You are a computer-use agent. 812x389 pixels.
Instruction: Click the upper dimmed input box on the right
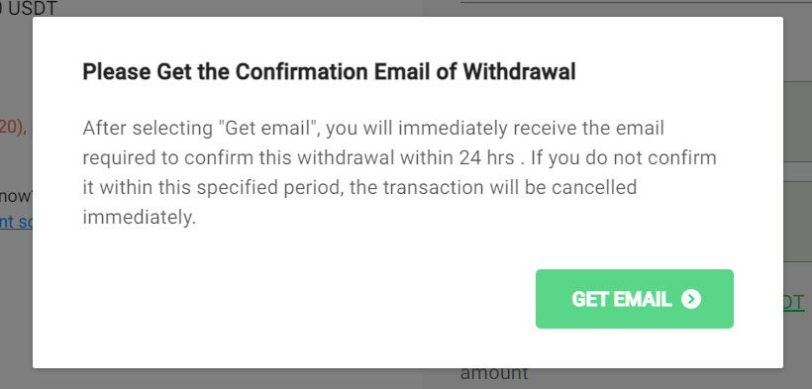click(797, 121)
